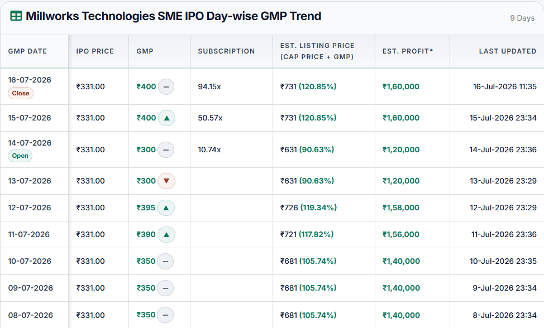Image resolution: width=544 pixels, height=328 pixels.
Task: Click the 14-Jul-2026 23:36 timestamp
Action: pos(503,149)
